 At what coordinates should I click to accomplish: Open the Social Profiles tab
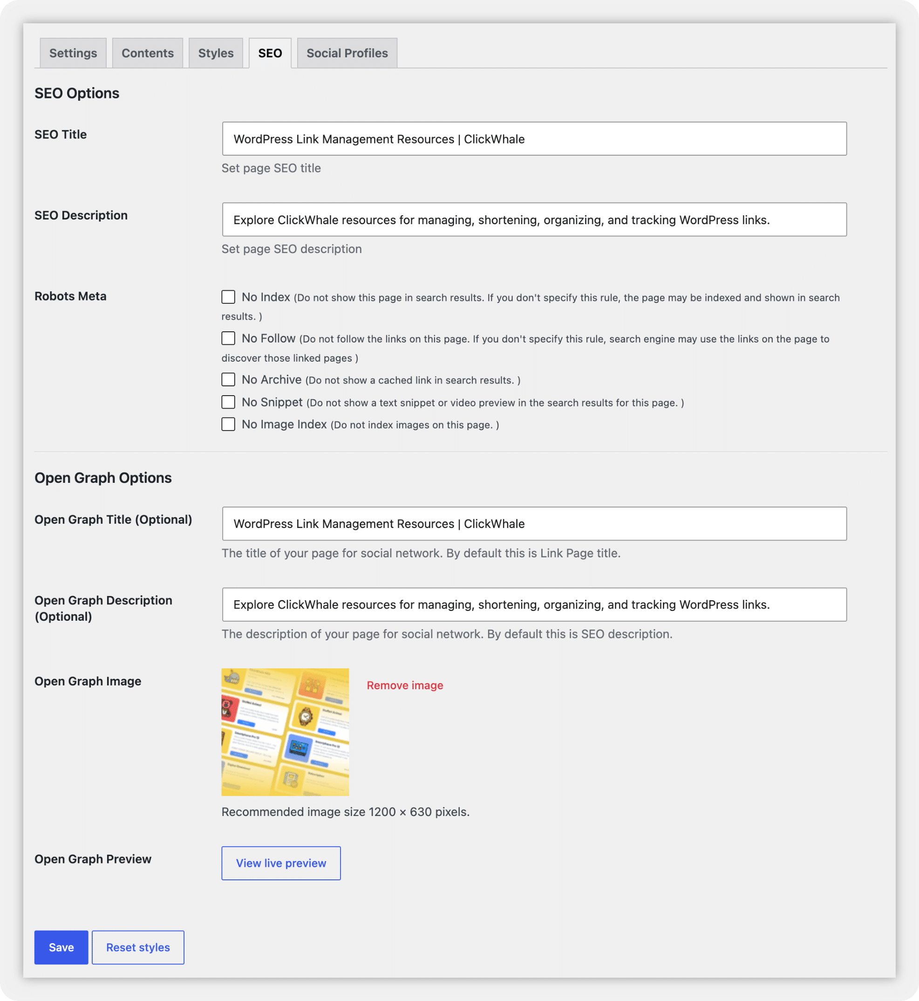click(347, 53)
